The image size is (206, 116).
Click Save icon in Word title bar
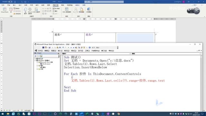(x=15, y=2)
